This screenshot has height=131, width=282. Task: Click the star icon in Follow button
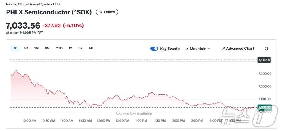101,12
